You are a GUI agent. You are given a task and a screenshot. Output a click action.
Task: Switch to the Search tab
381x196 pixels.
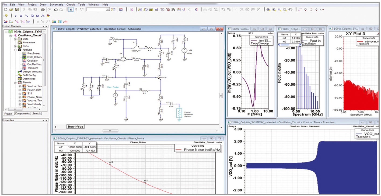tap(36, 114)
